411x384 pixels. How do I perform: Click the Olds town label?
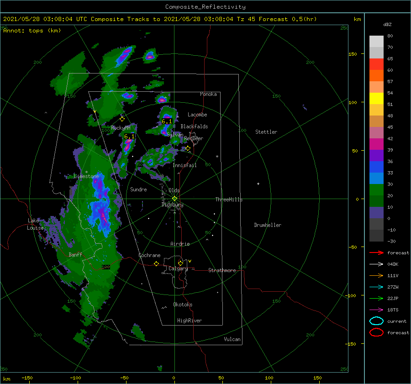coord(174,190)
